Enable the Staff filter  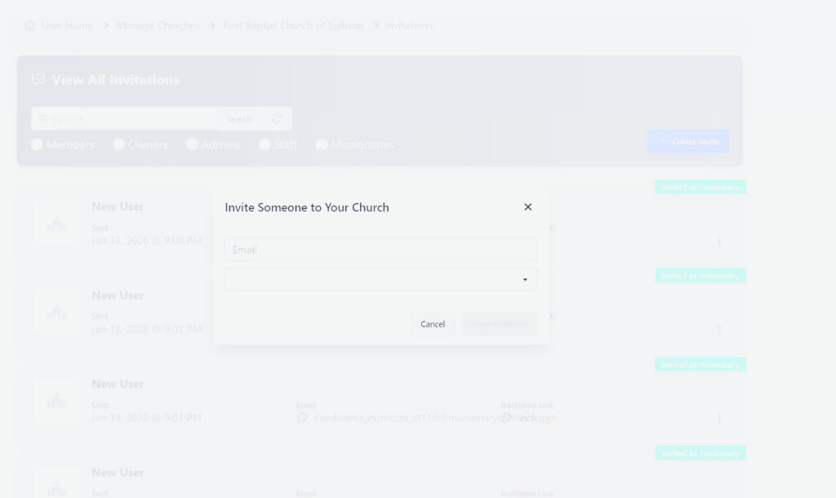click(265, 145)
